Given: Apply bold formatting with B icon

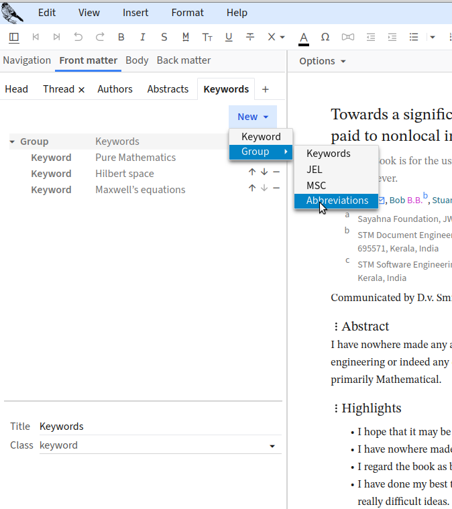Looking at the screenshot, I should pos(121,37).
